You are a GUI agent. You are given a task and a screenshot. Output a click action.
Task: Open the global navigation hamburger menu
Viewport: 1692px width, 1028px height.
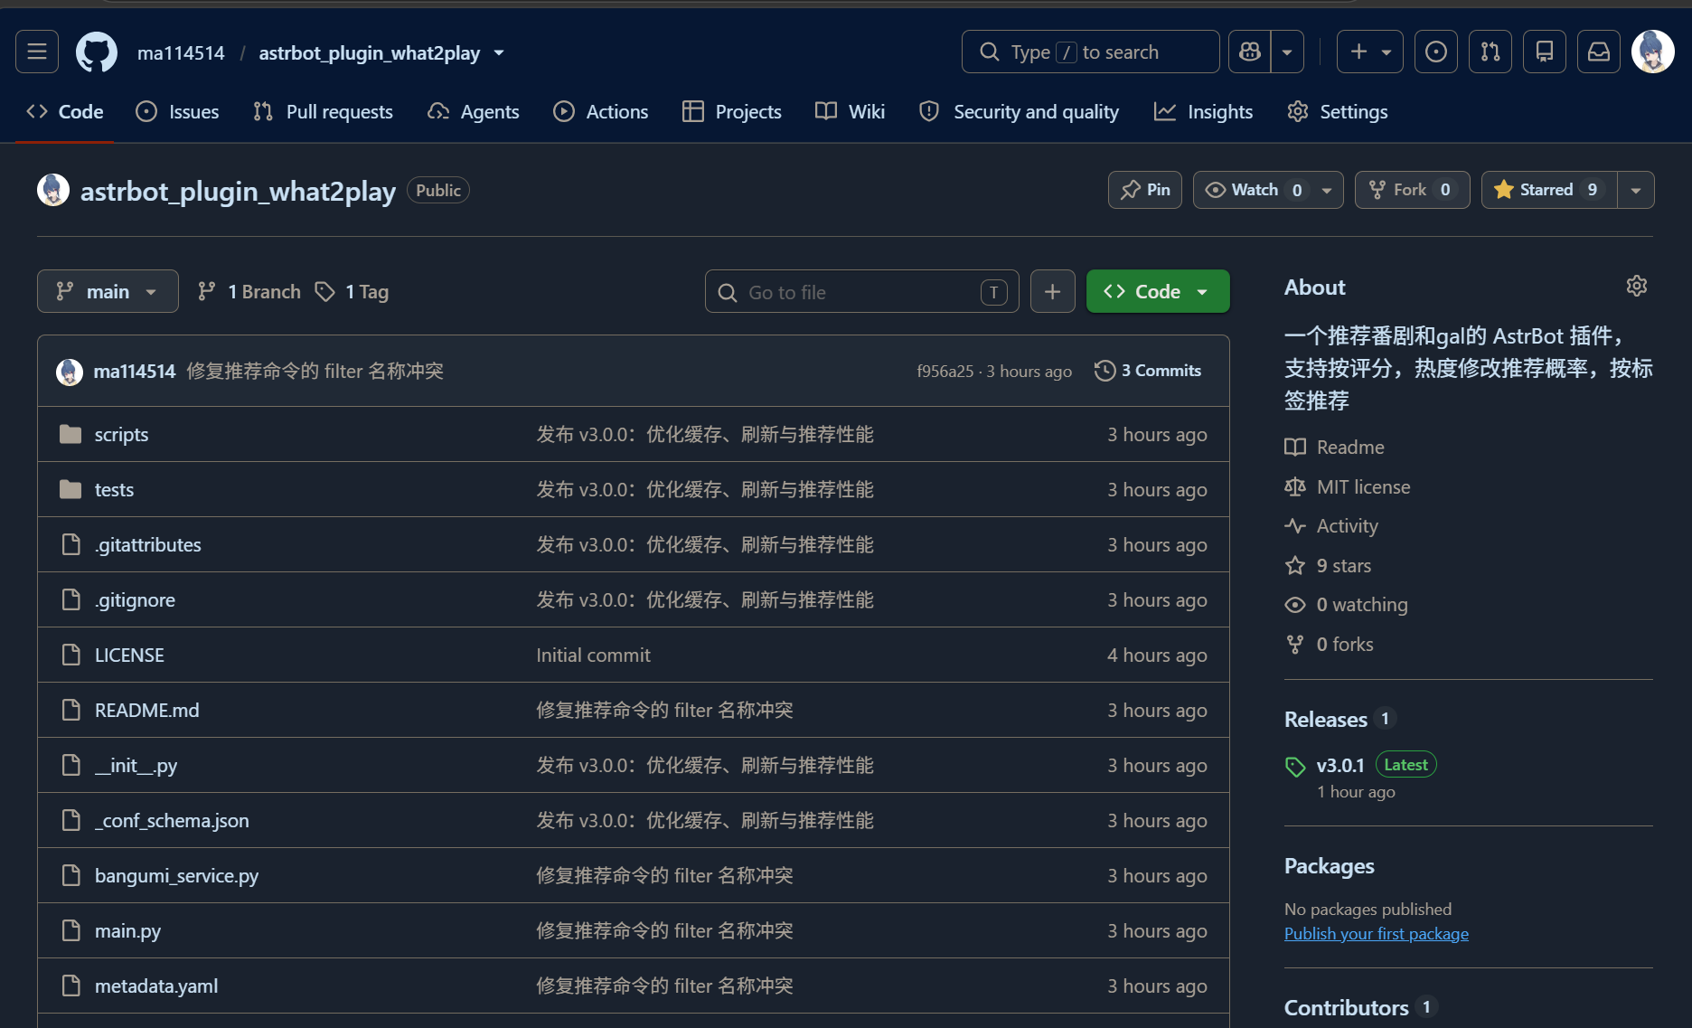pyautogui.click(x=37, y=52)
